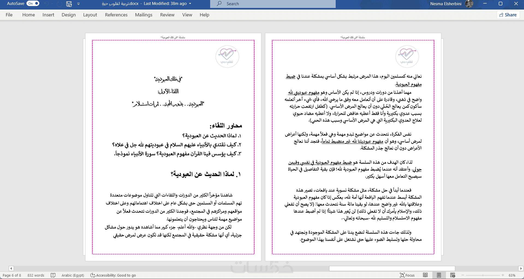Open zoom dialog from 63% level
Screen dimensions: 524x279
pos(512,275)
